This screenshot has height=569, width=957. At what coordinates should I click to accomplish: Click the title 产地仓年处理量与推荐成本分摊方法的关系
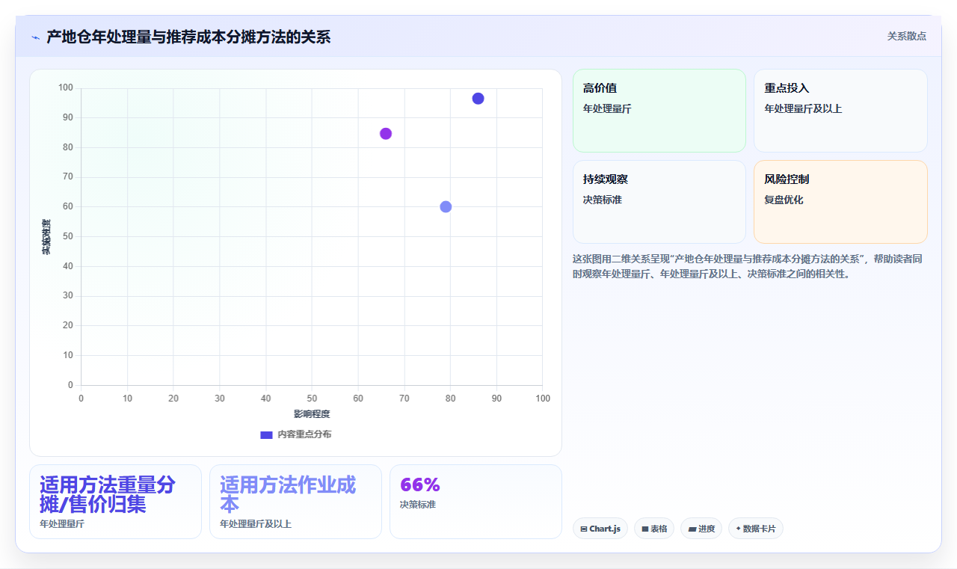(x=188, y=37)
